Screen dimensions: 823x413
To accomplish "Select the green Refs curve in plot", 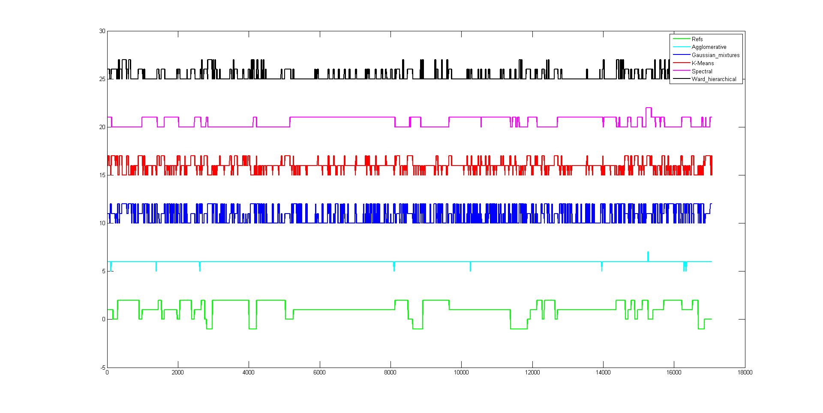I will pos(343,310).
